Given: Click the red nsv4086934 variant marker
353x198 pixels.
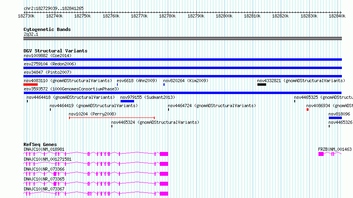Looking at the screenshot, I should coord(307,110).
